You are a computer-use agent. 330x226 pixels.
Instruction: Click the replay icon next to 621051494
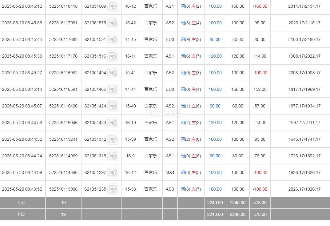(113, 73)
